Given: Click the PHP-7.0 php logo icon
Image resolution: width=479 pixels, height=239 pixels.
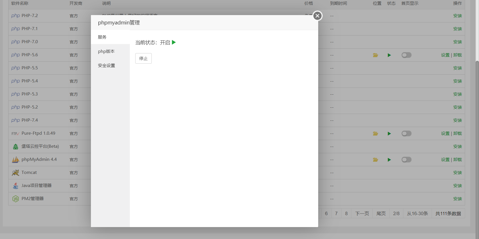Looking at the screenshot, I should coord(16,42).
